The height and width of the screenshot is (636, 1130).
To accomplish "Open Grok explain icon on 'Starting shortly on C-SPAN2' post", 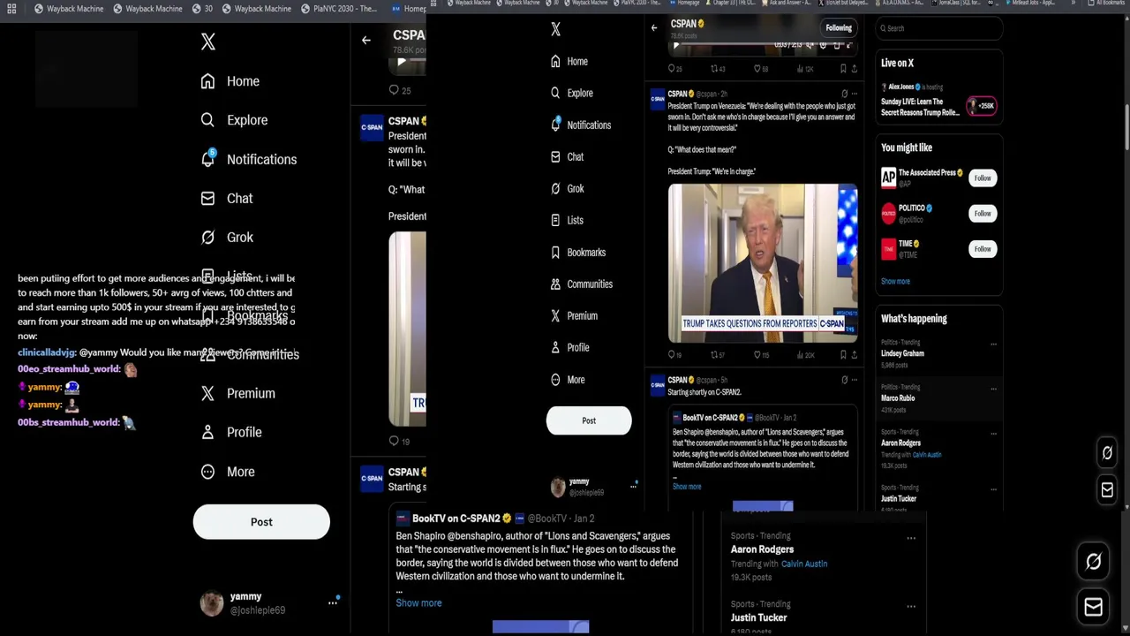I will [844, 380].
